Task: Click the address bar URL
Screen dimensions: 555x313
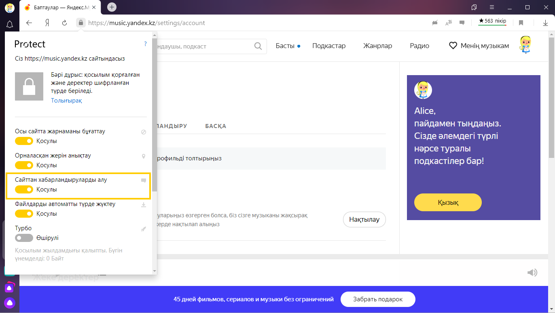Action: point(146,23)
